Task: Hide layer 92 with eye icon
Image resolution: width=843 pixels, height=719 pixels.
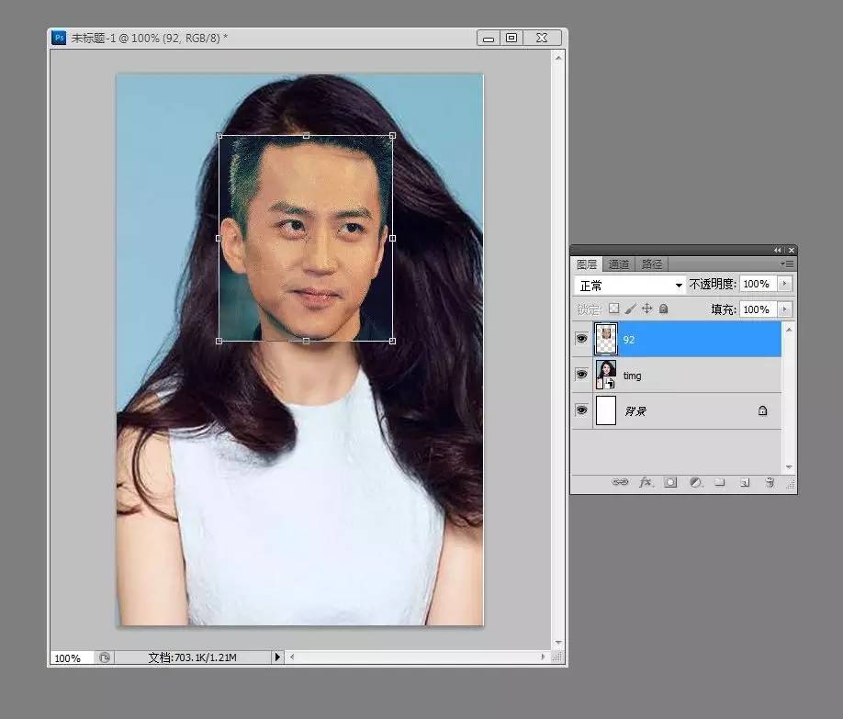Action: coord(581,339)
